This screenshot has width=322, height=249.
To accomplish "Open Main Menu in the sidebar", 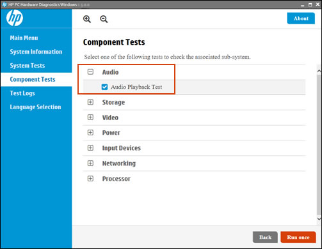I will [24, 38].
